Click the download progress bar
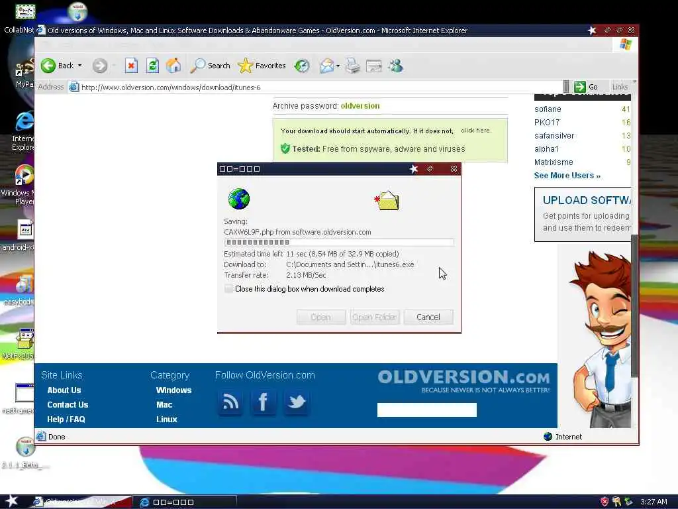 coord(339,243)
